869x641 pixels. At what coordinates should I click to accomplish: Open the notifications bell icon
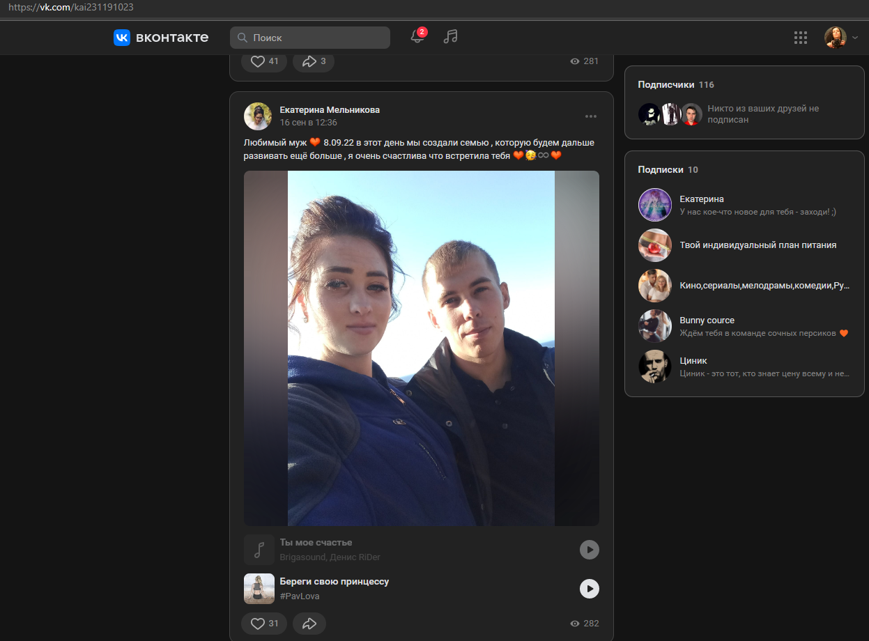417,37
